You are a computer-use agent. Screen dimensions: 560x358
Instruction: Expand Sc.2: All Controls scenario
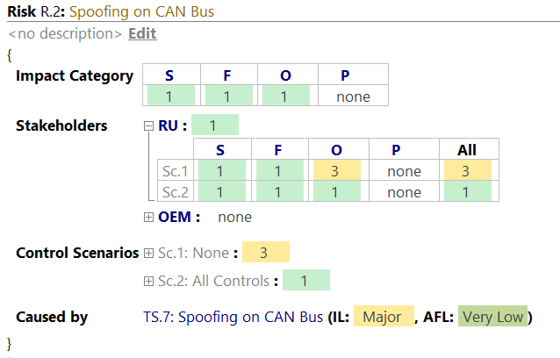148,282
